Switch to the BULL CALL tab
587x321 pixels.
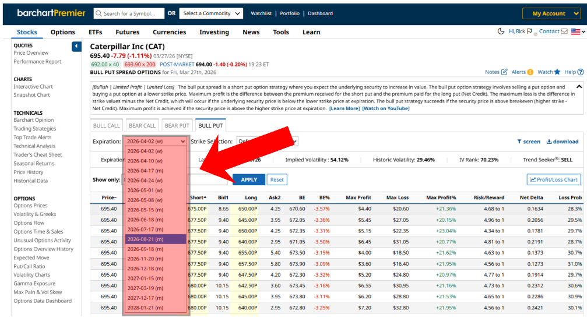106,125
